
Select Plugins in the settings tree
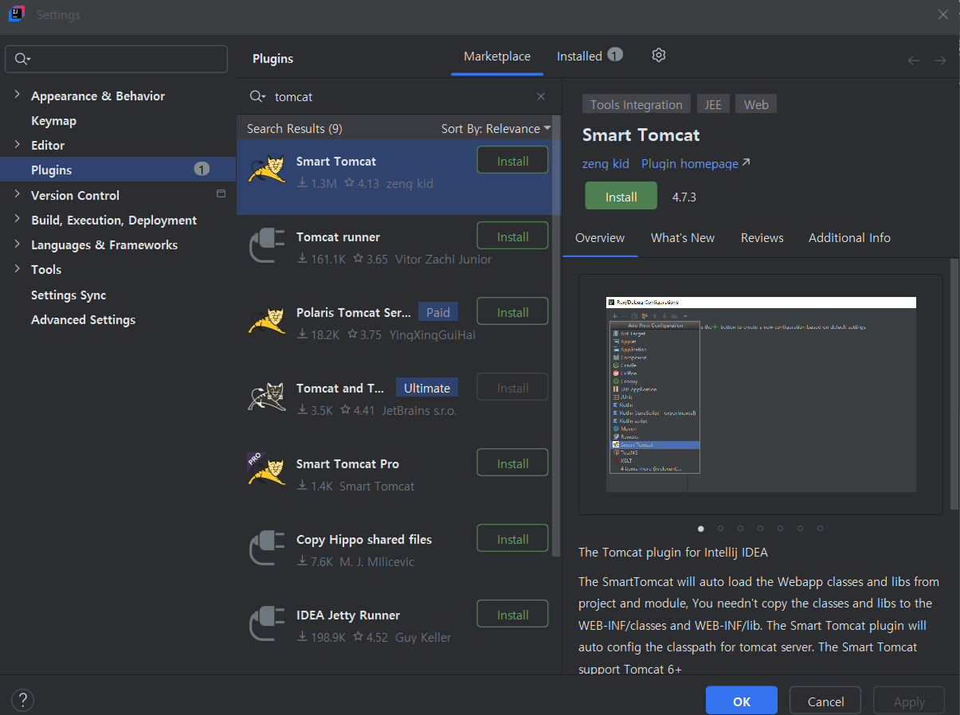[118, 170]
